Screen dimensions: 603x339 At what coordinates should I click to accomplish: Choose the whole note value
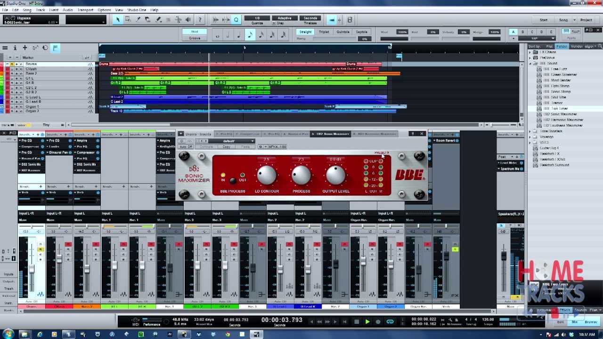pyautogui.click(x=218, y=35)
